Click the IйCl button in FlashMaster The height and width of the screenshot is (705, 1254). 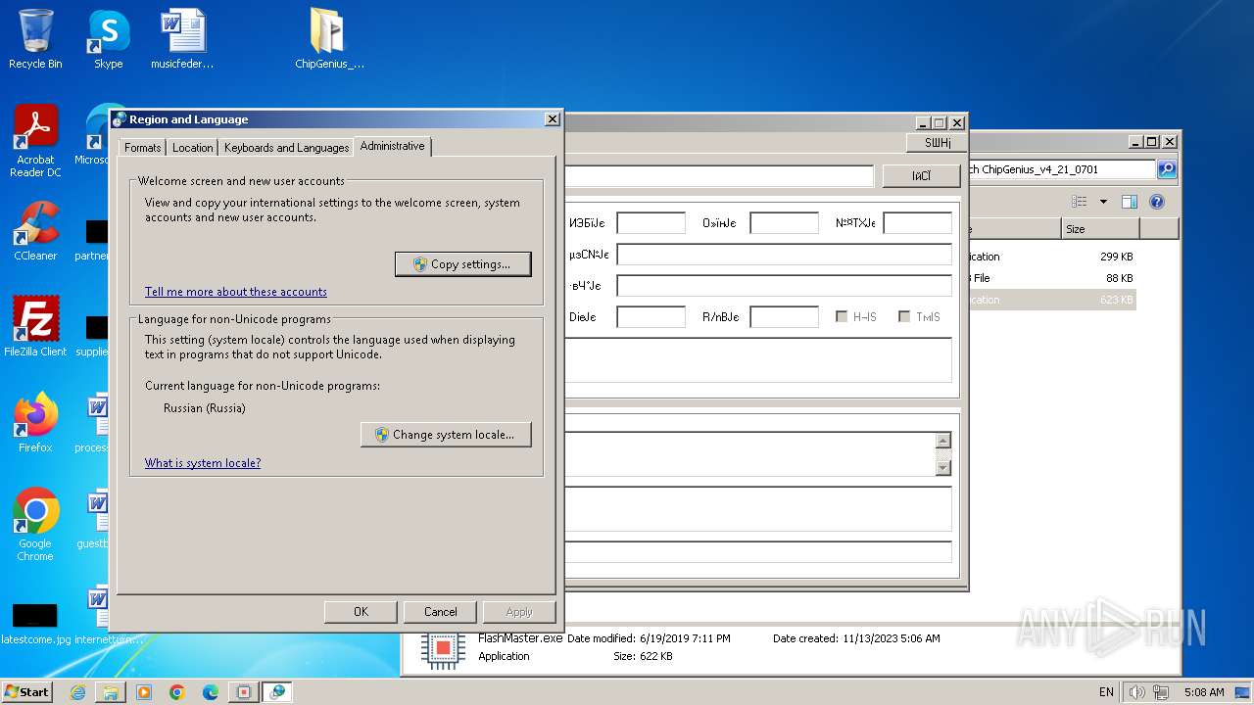coord(921,176)
